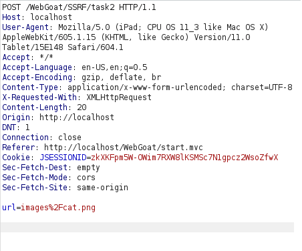Click the gzip, deflate, br value
This screenshot has height=251, width=302.
tap(121, 77)
